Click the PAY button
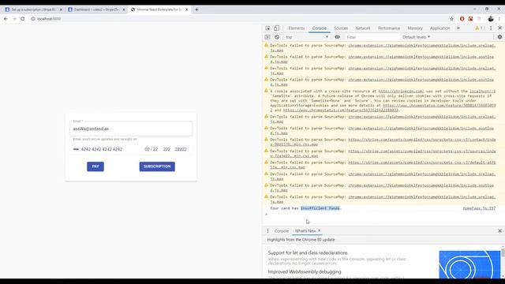This screenshot has height=284, width=505. pyautogui.click(x=95, y=166)
